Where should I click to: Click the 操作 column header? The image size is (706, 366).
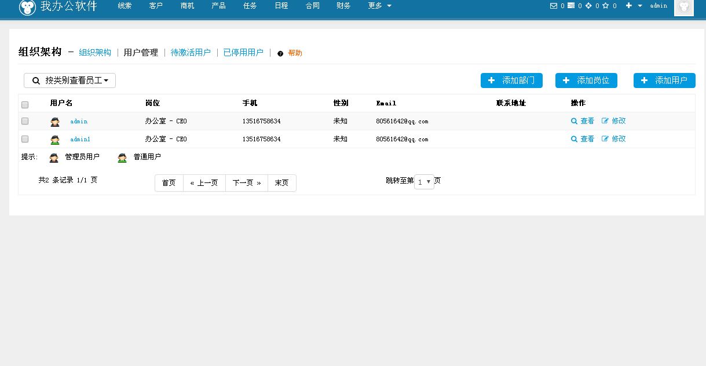(578, 103)
